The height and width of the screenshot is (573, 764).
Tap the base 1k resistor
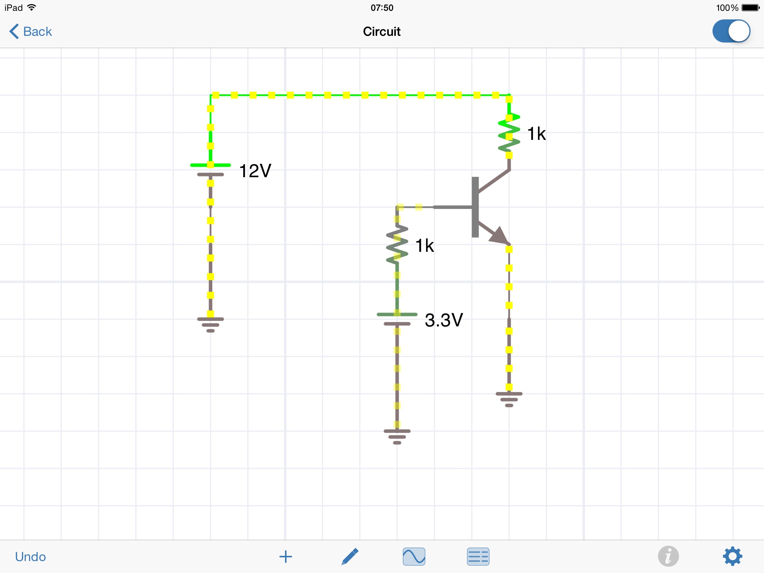[x=397, y=245]
